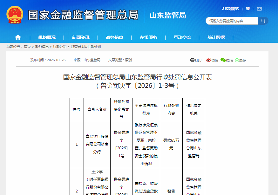Click the 来源：山东监管局 text
The height and width of the screenshot is (195, 278).
click(x=87, y=60)
